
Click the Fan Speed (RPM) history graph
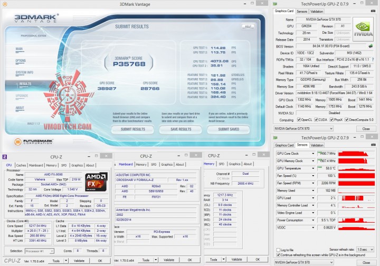(356, 183)
